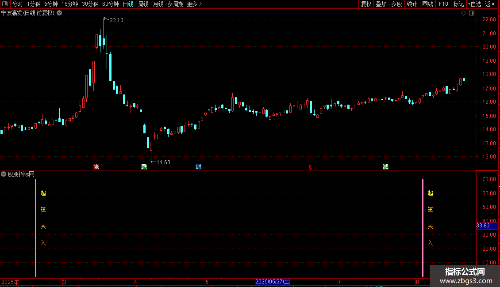Click the 标记 mark button
The width and height of the screenshot is (500, 287).
(x=458, y=4)
